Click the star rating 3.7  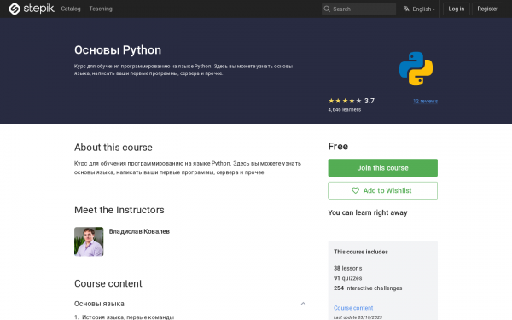351,101
